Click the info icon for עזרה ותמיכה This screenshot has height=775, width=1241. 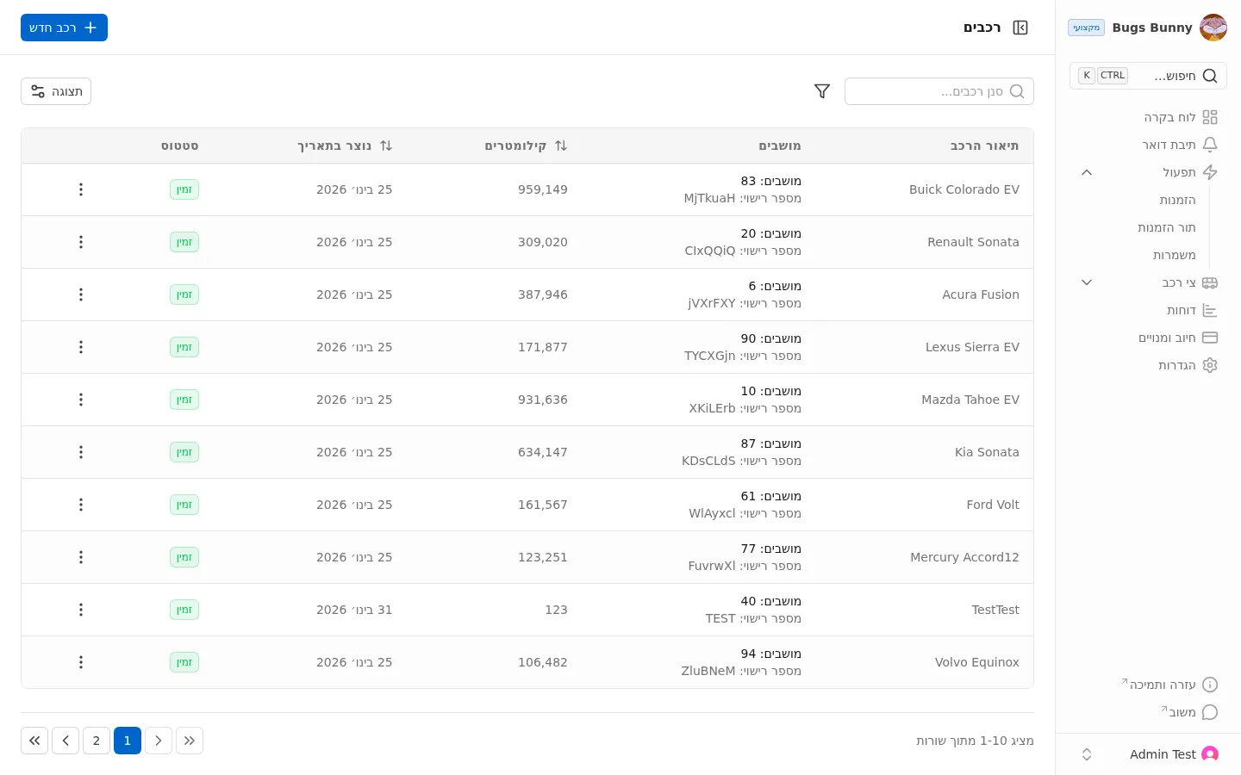(1210, 685)
